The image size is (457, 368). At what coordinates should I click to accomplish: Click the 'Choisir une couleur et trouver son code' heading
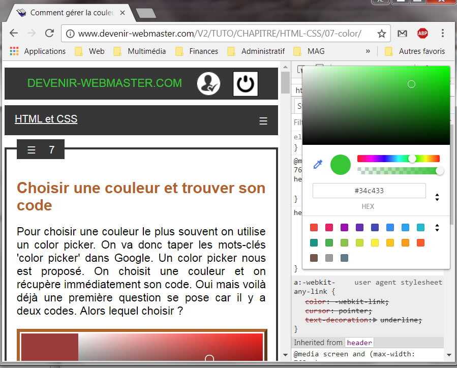(141, 196)
